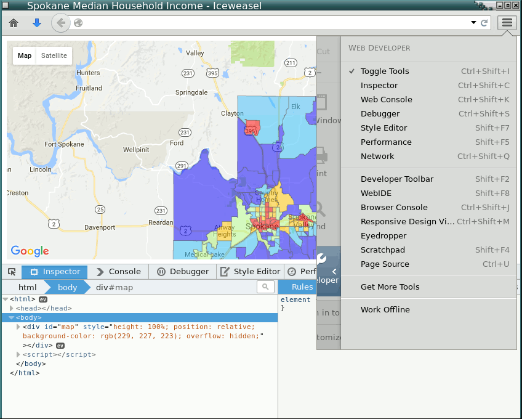Viewport: 522px width, 419px height.
Task: Choose Eyedropper from the Web Developer menu
Action: [x=383, y=236]
